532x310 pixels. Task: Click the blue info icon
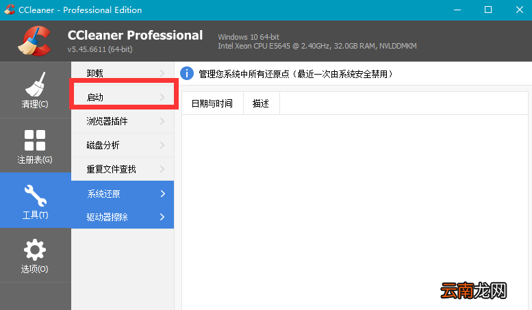pyautogui.click(x=187, y=73)
